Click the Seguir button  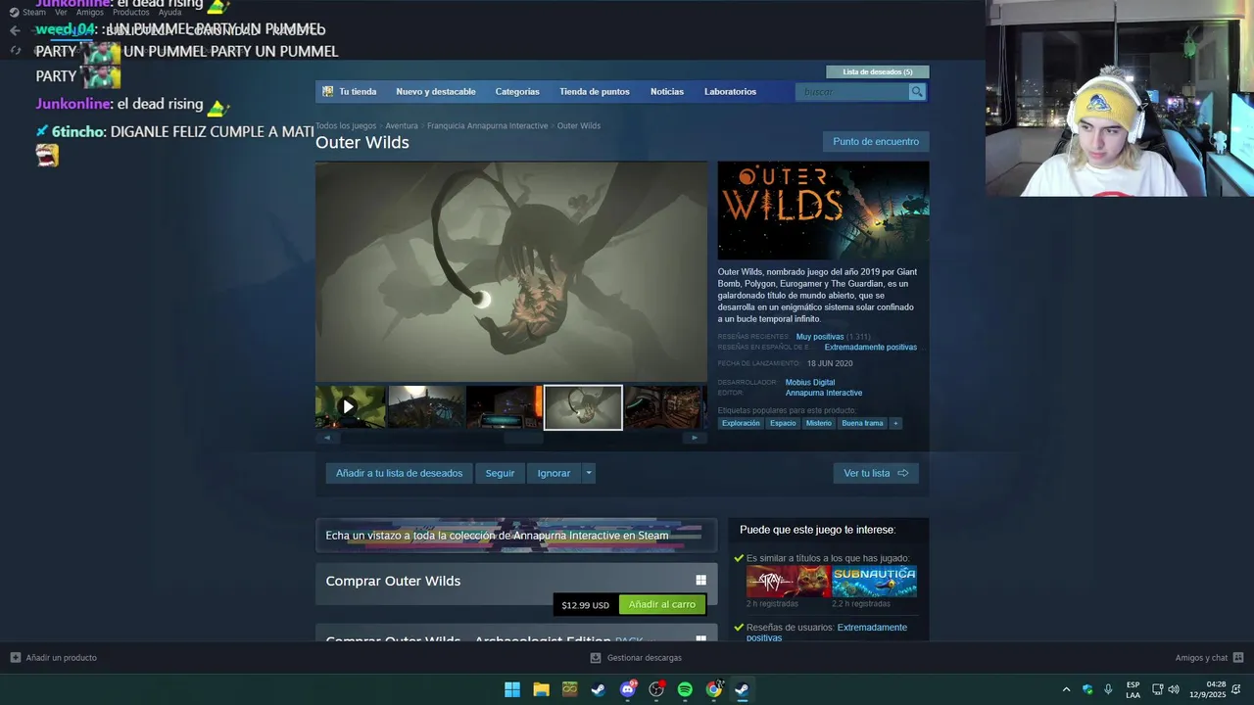tap(500, 473)
